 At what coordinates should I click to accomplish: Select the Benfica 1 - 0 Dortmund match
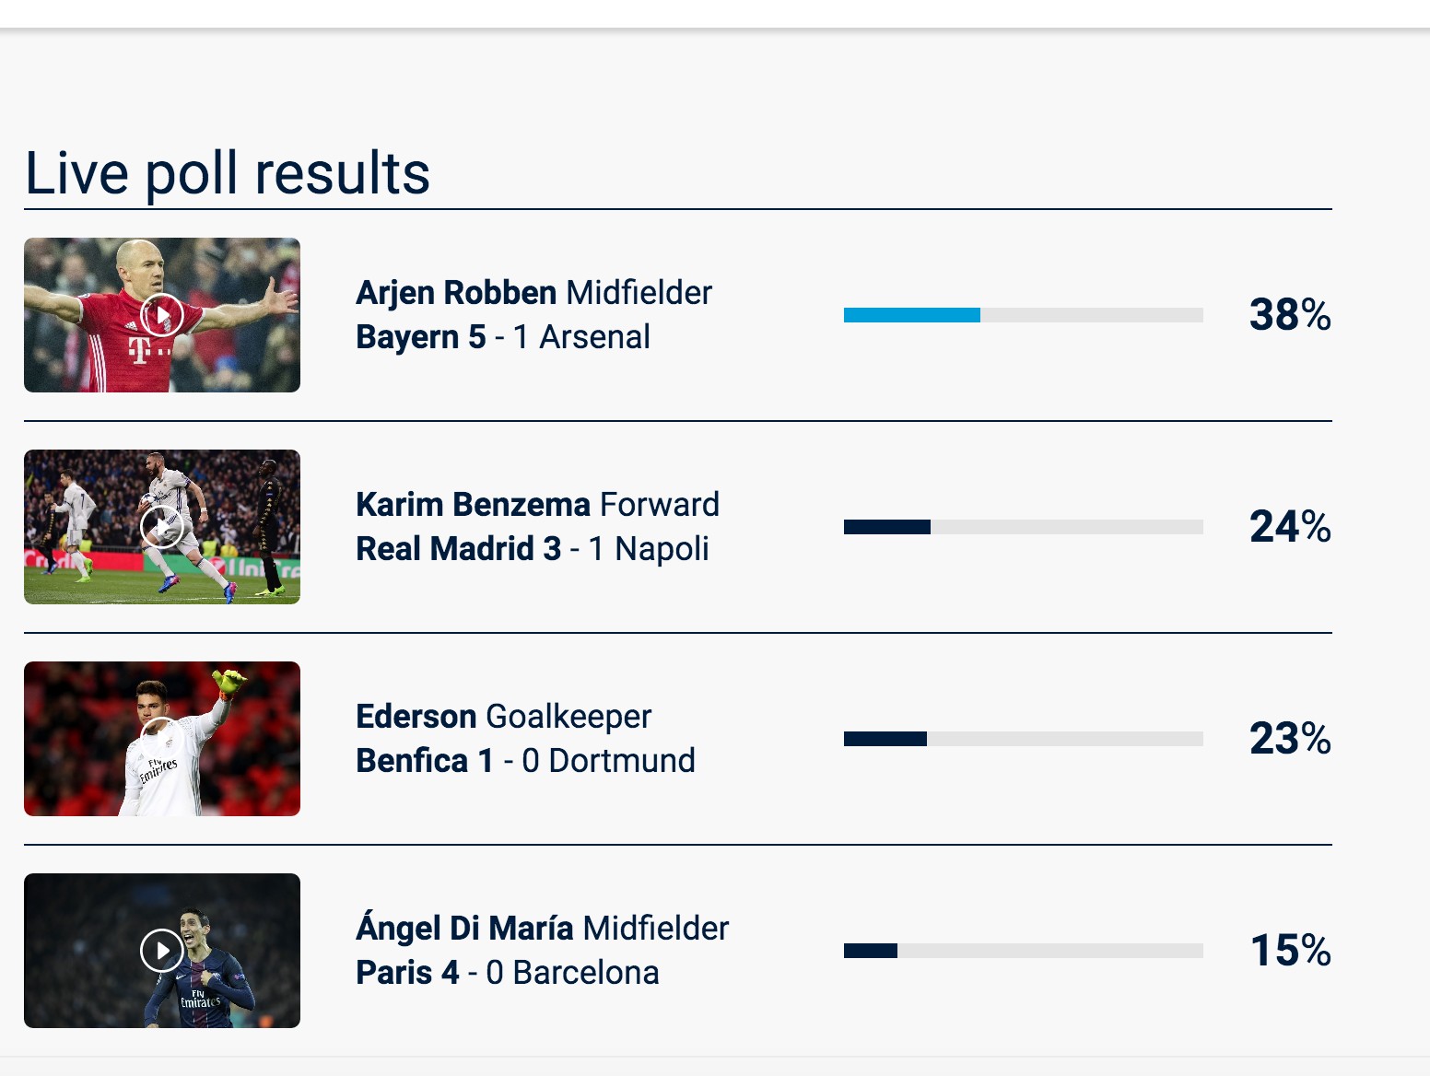point(525,761)
